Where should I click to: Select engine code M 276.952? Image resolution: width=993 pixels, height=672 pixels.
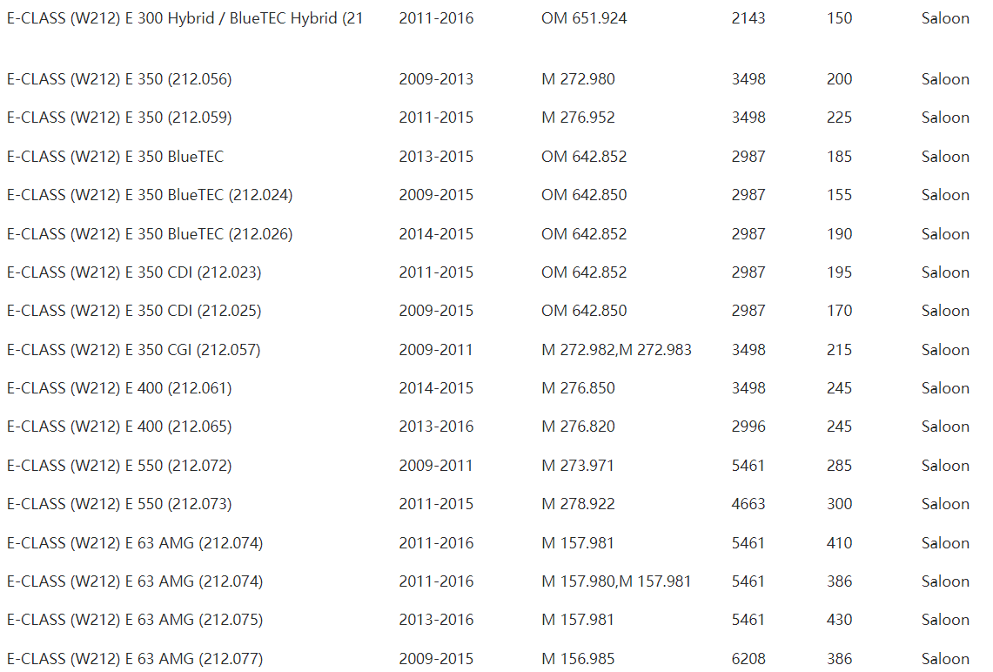coord(578,118)
